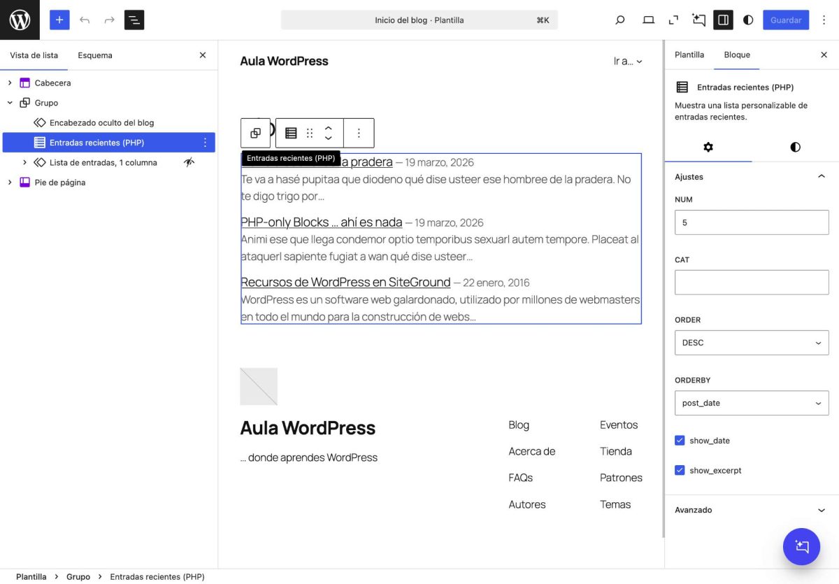Viewport: 839px width, 584px height.
Task: Click inside the NUM input field
Action: (752, 222)
